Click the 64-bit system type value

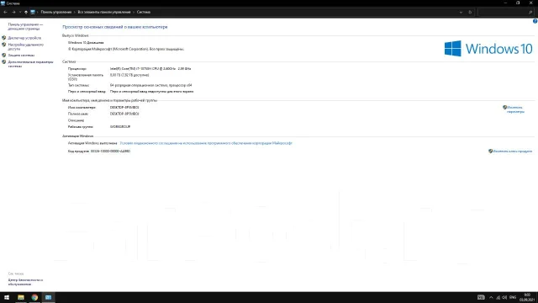point(150,85)
